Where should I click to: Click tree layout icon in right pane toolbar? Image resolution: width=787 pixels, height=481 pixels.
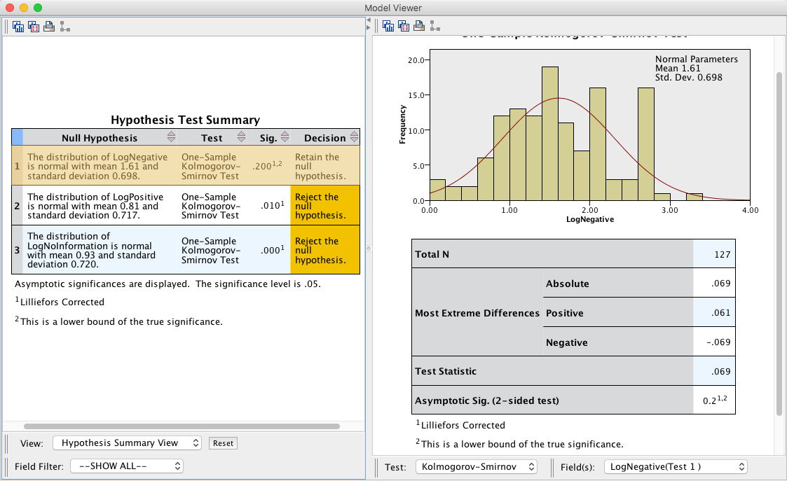(434, 27)
